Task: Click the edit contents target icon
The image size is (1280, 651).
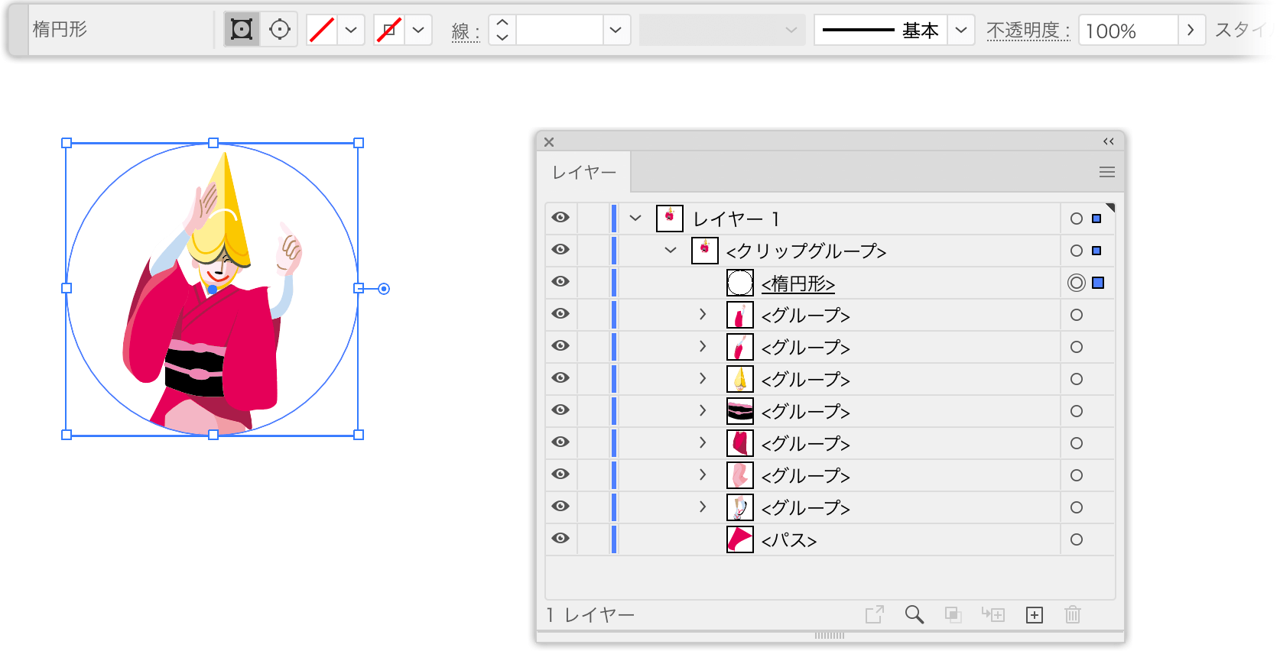Action: [x=280, y=30]
